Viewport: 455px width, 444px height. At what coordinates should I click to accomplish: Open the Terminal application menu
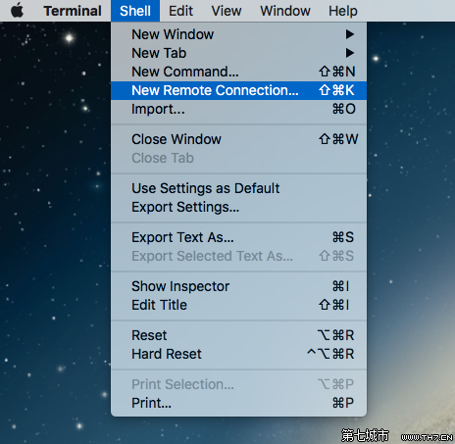click(73, 11)
